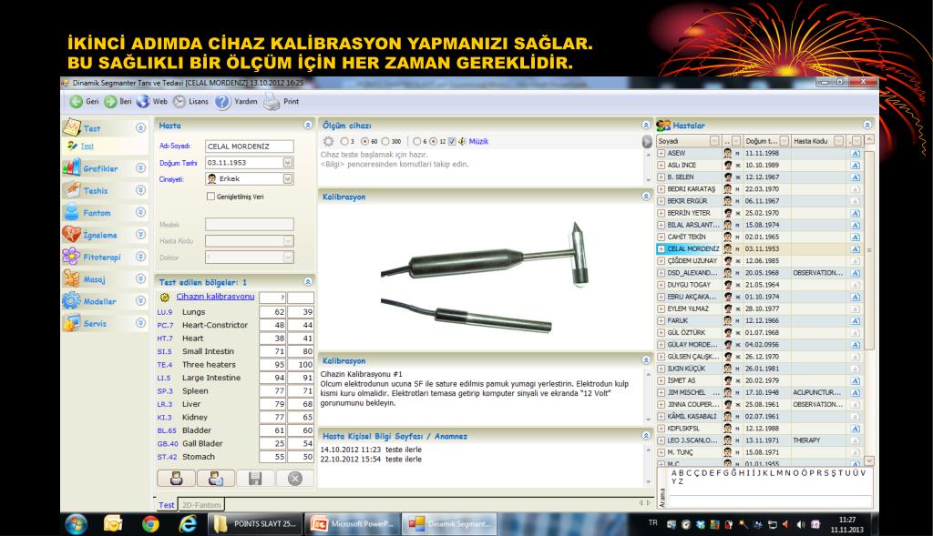Click the Print printer icon

coord(272,102)
